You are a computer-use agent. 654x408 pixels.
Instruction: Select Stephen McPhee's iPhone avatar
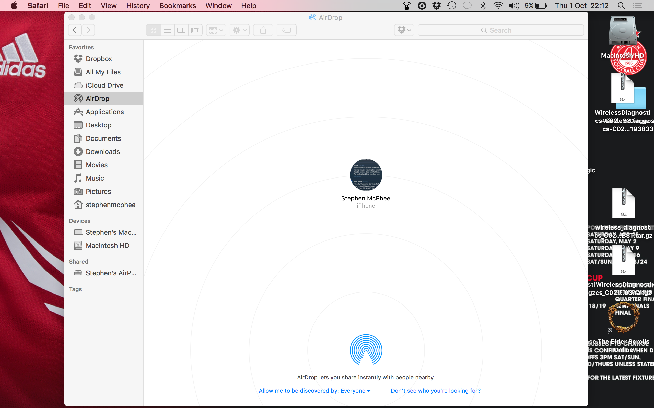point(366,175)
